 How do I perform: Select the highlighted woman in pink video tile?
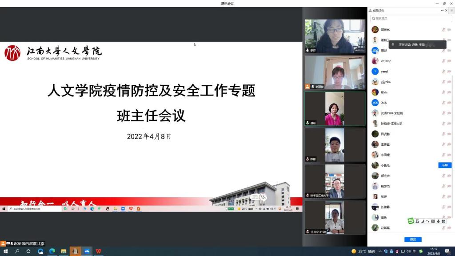coord(335,108)
